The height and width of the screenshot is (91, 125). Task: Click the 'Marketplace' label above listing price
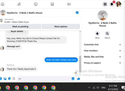[9, 19]
